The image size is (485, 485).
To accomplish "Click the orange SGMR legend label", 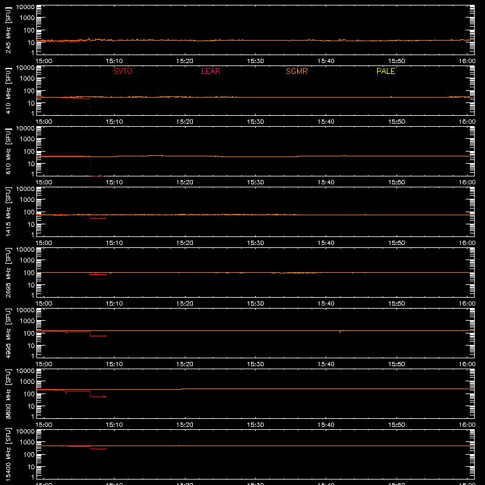I will (296, 71).
